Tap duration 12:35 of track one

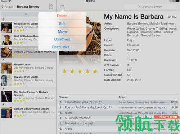(174, 102)
